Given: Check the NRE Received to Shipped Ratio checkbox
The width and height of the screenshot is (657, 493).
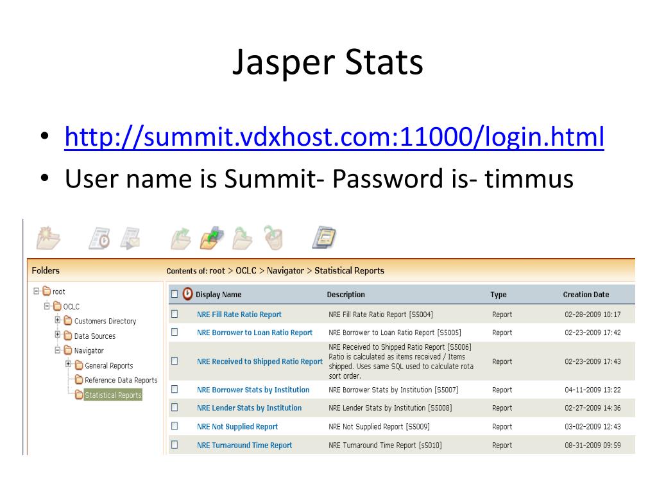Looking at the screenshot, I should click(x=175, y=361).
